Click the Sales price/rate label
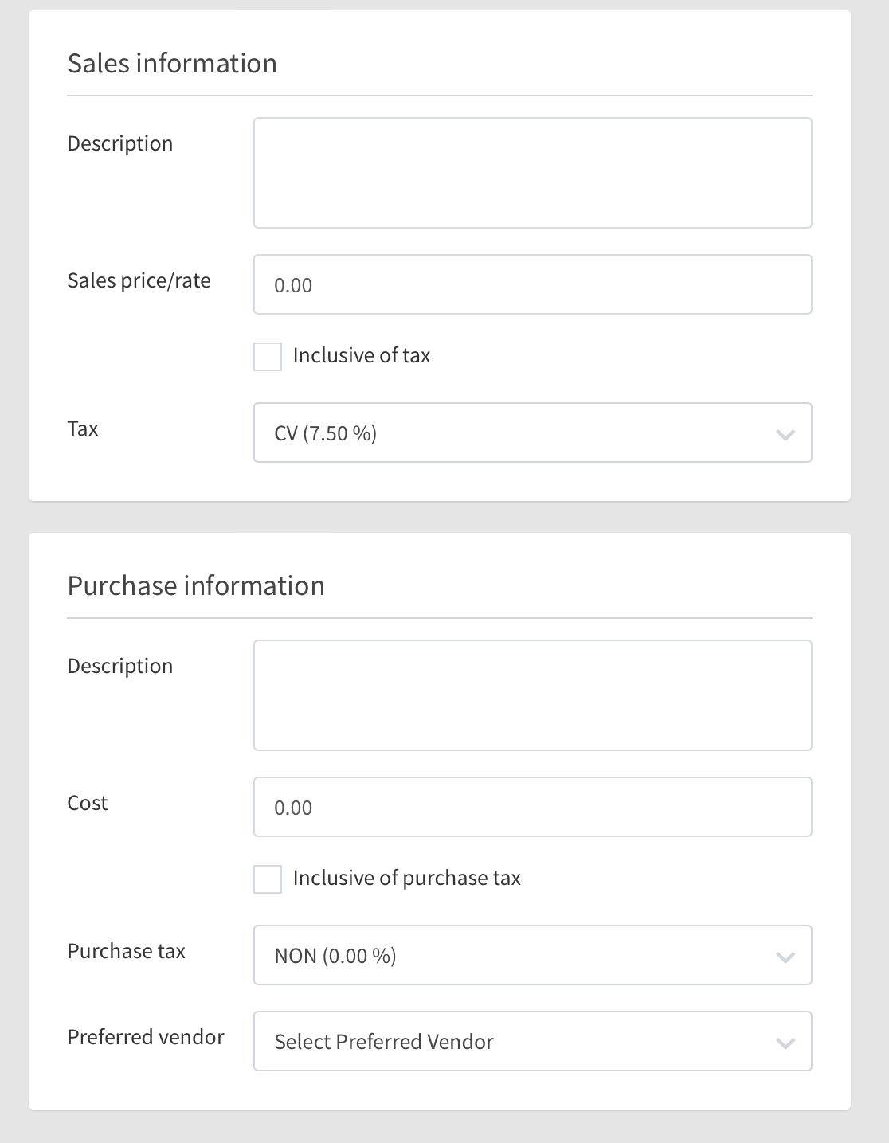Screen dimensions: 889x1143 click(139, 281)
